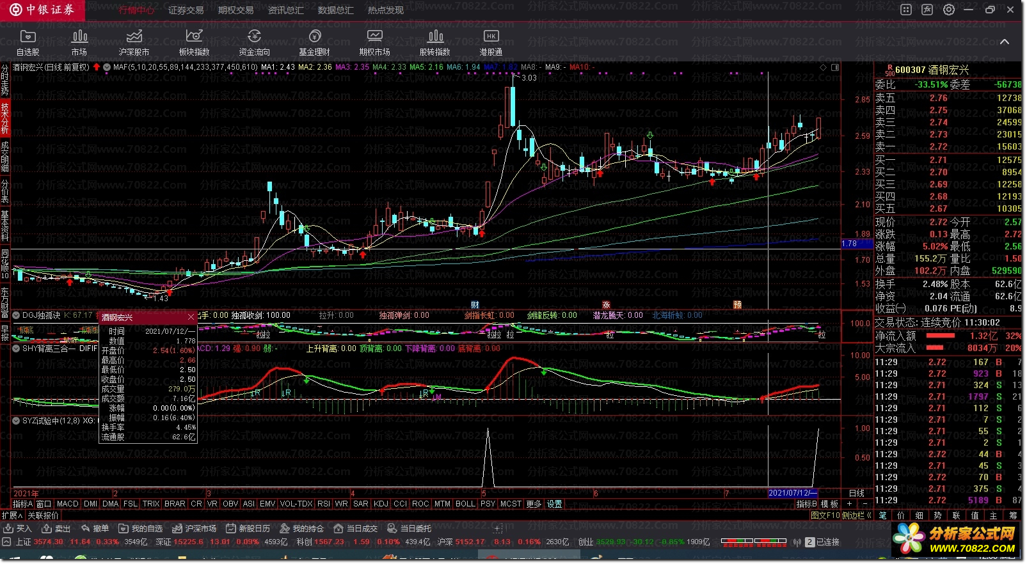Image resolution: width=1027 pixels, height=564 pixels.
Task: Open the 股转指数 icon
Action: (435, 42)
